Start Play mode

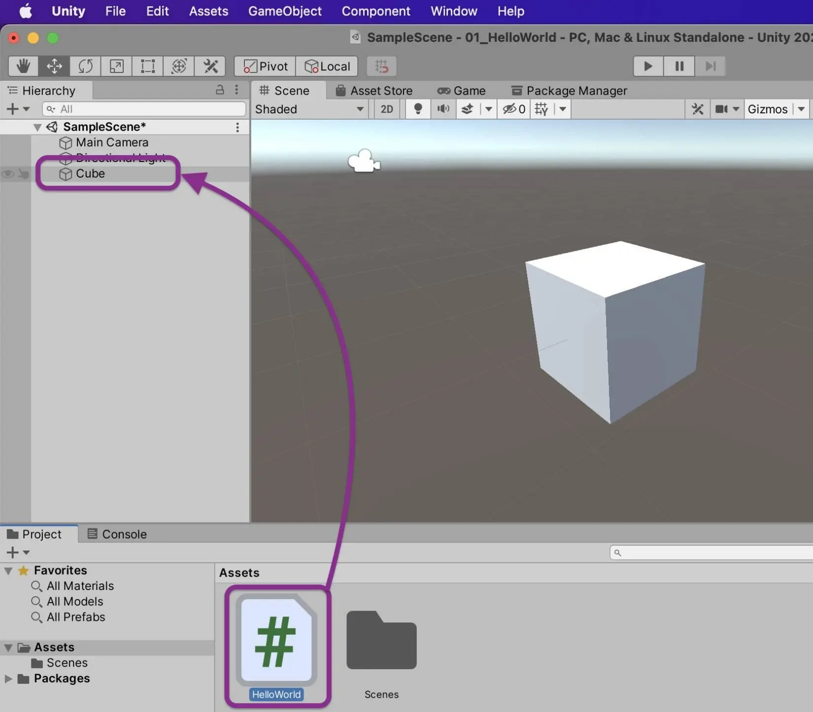[648, 66]
